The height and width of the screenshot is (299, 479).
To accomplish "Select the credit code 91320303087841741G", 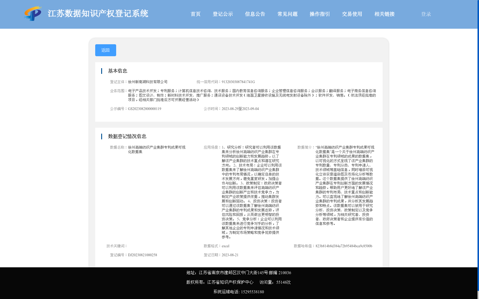I will [x=238, y=82].
